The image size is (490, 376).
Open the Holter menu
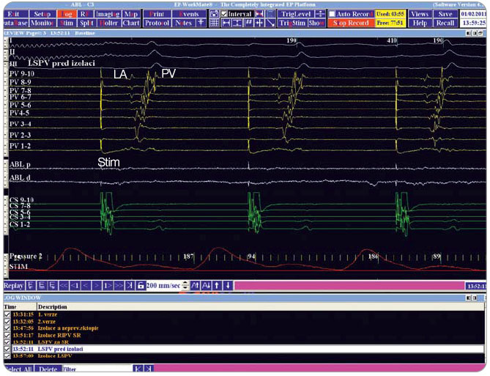108,23
